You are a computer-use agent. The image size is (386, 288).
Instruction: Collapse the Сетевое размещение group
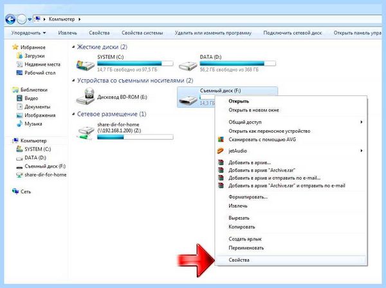click(x=73, y=114)
